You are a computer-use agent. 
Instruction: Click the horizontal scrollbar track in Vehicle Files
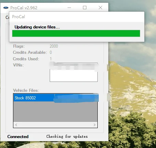tap(55, 125)
